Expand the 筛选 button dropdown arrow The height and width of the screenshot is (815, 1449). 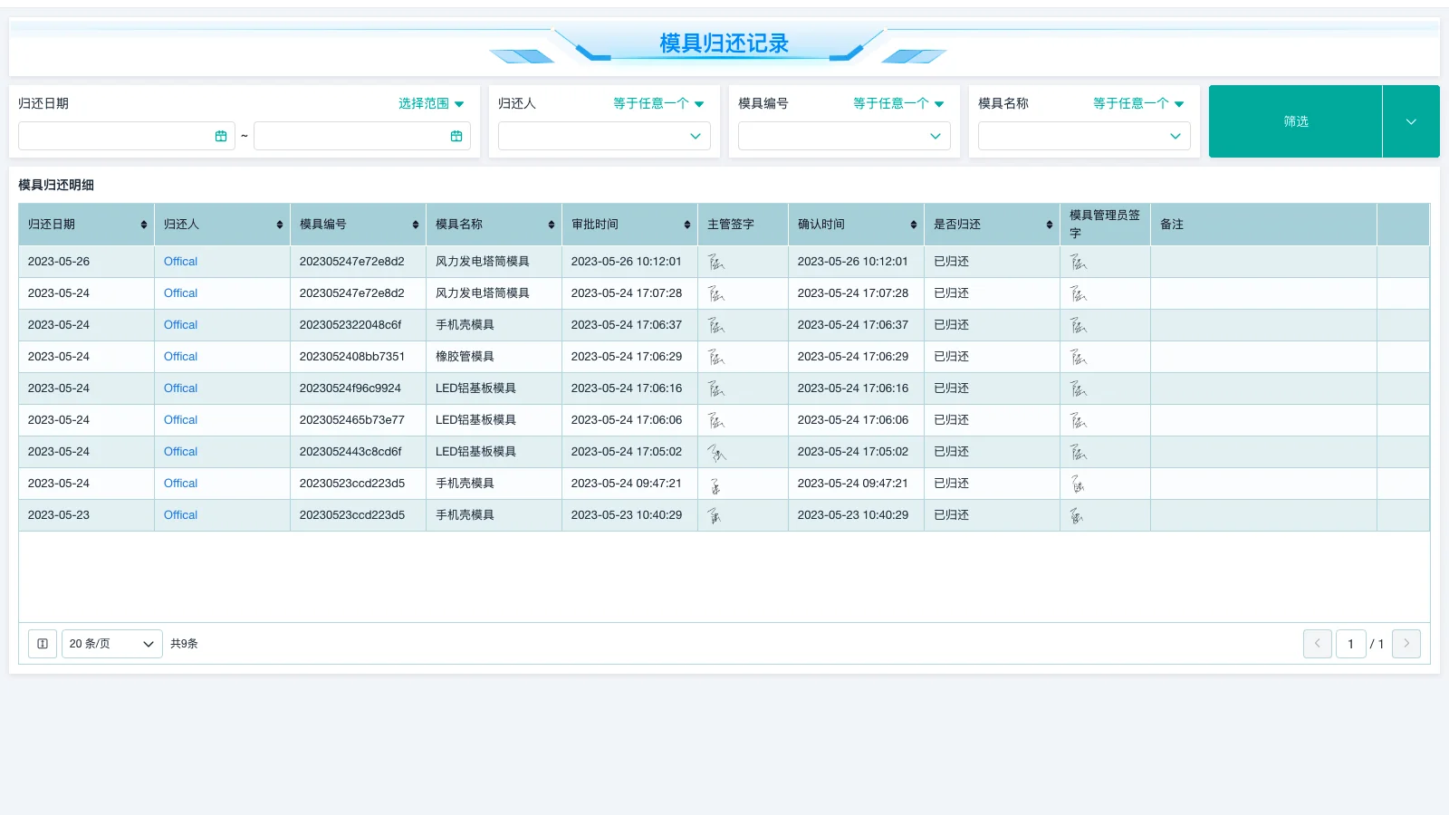(x=1410, y=120)
